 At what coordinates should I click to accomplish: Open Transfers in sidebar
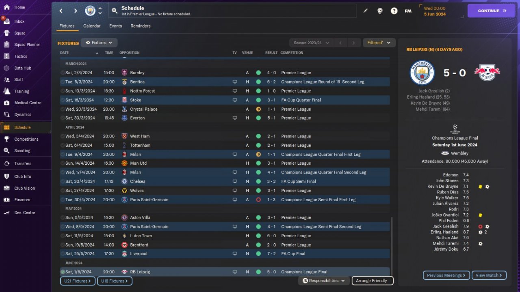[22, 163]
